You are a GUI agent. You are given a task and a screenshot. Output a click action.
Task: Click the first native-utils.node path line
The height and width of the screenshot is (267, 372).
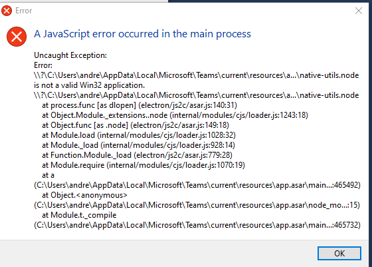[197, 75]
